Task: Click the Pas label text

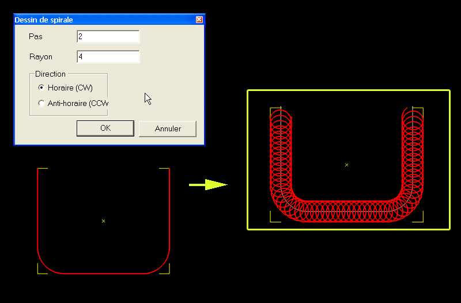Action: pos(36,36)
